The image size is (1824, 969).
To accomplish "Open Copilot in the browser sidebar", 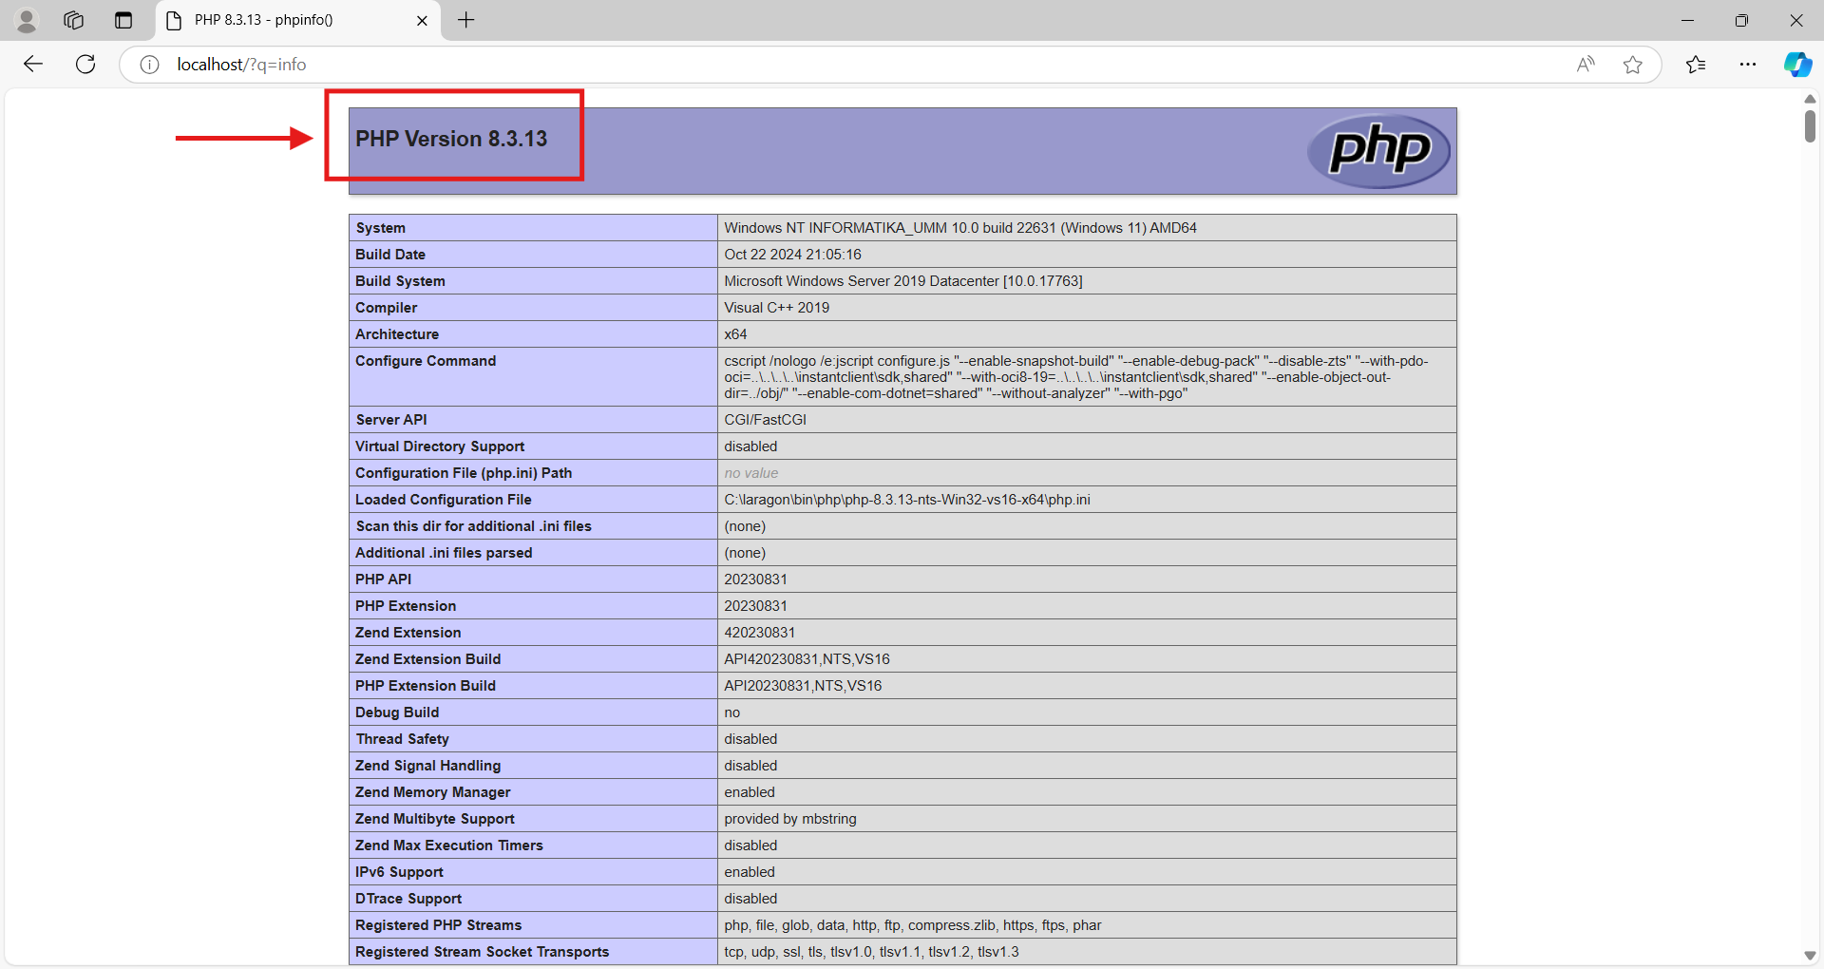I will (x=1797, y=64).
